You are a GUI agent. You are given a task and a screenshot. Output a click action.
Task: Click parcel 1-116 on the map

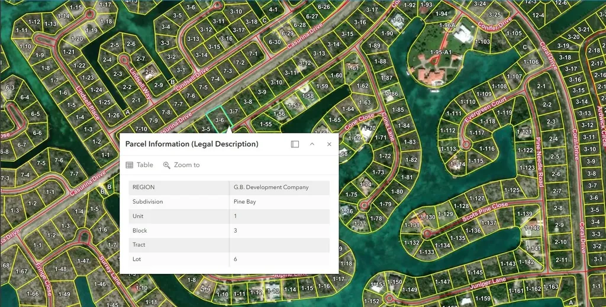point(486,148)
